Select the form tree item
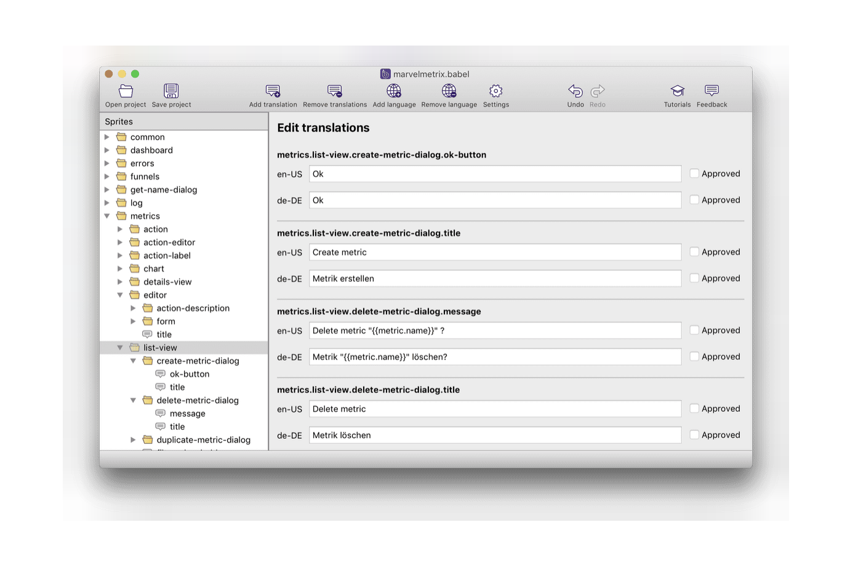Viewport: 842px width, 570px height. (x=184, y=321)
